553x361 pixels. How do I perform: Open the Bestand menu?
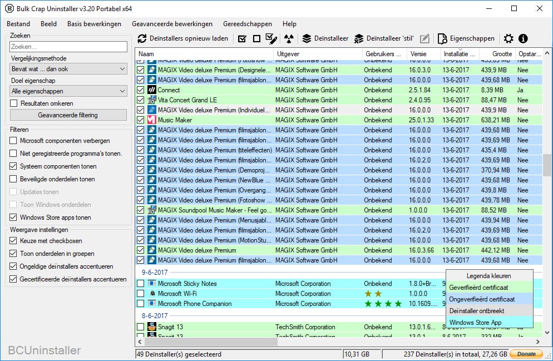point(18,23)
